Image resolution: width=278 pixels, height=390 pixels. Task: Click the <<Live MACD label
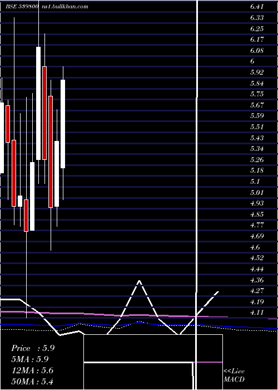pos(234,375)
